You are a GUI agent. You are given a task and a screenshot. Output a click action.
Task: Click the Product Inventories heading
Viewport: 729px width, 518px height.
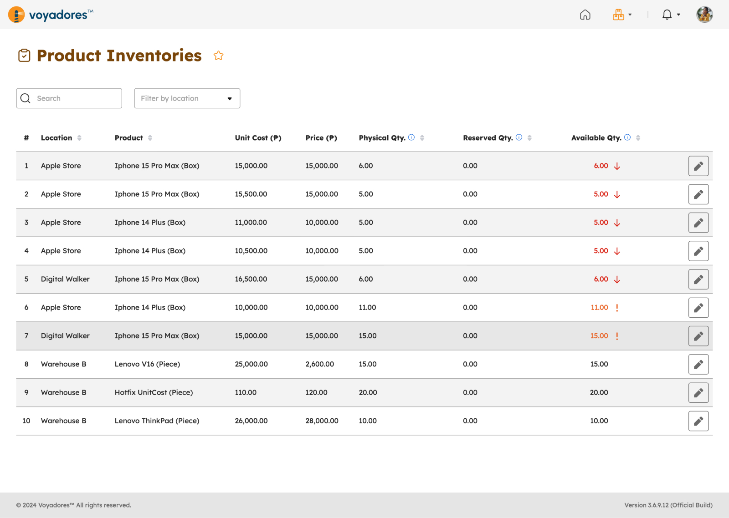[x=119, y=56]
